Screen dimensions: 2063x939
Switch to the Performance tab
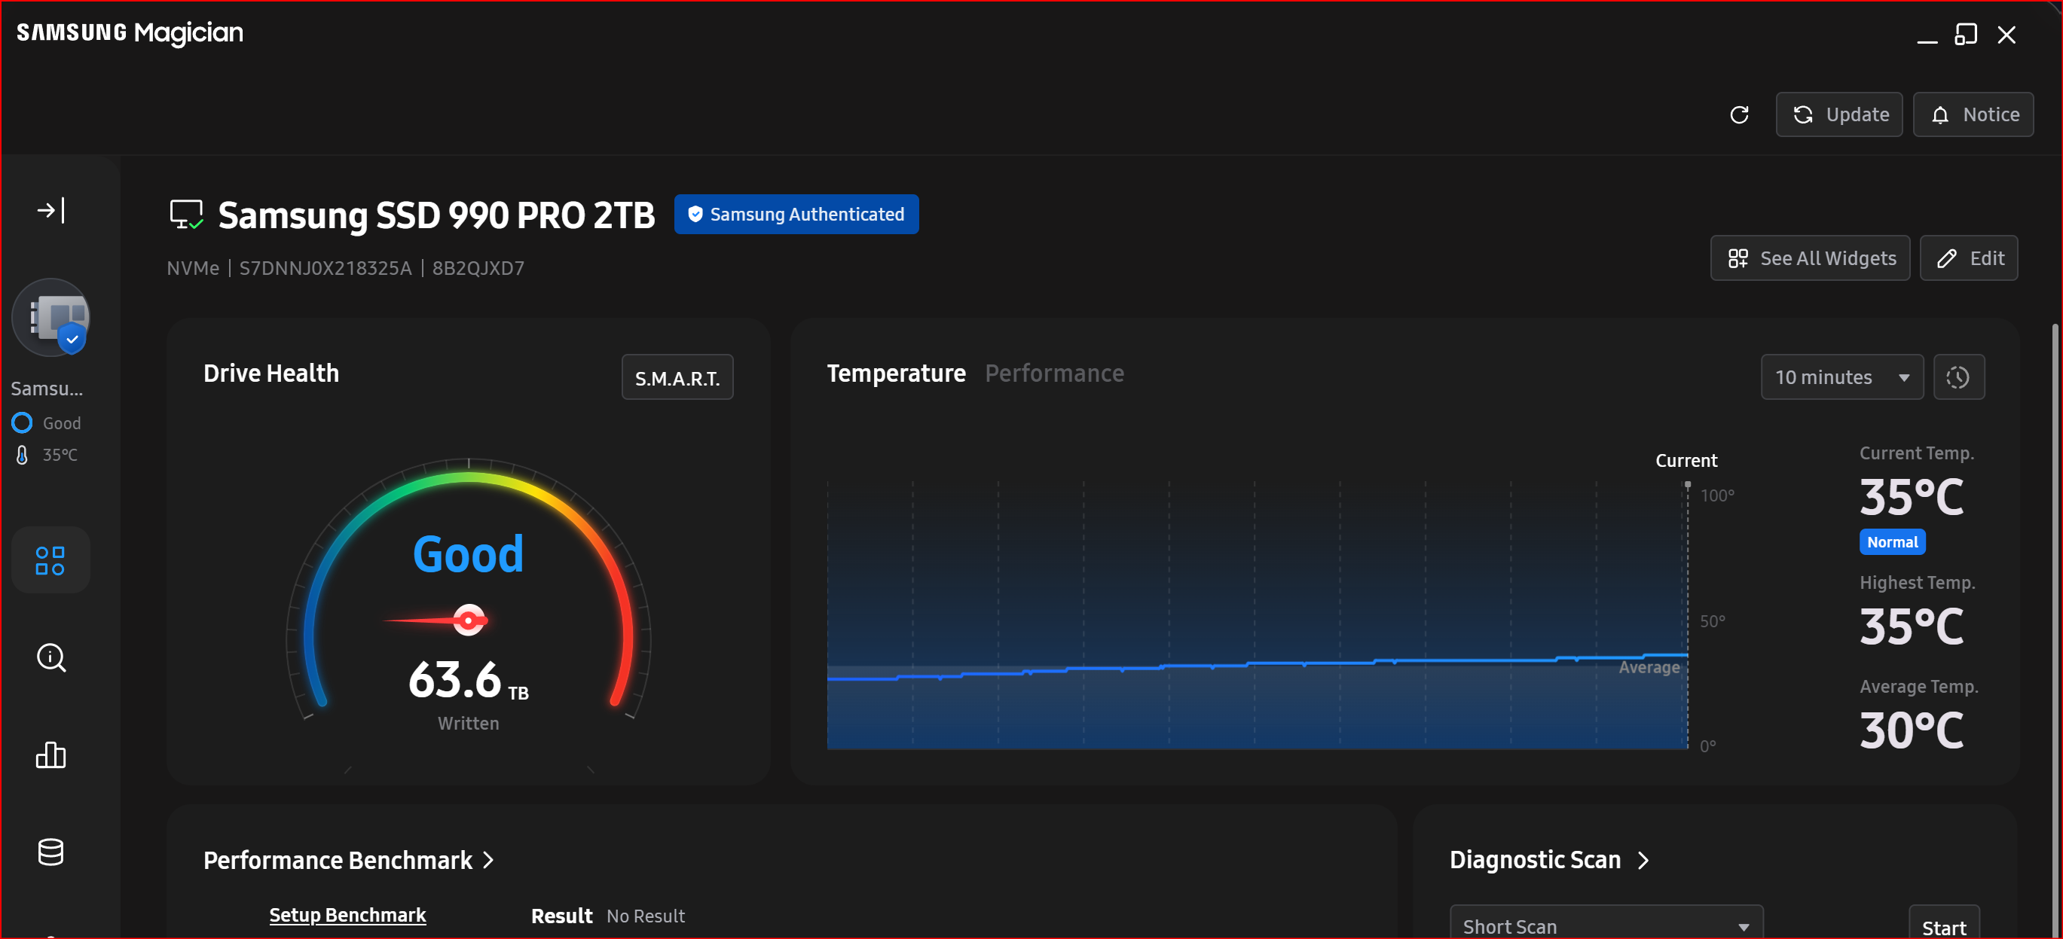1054,373
